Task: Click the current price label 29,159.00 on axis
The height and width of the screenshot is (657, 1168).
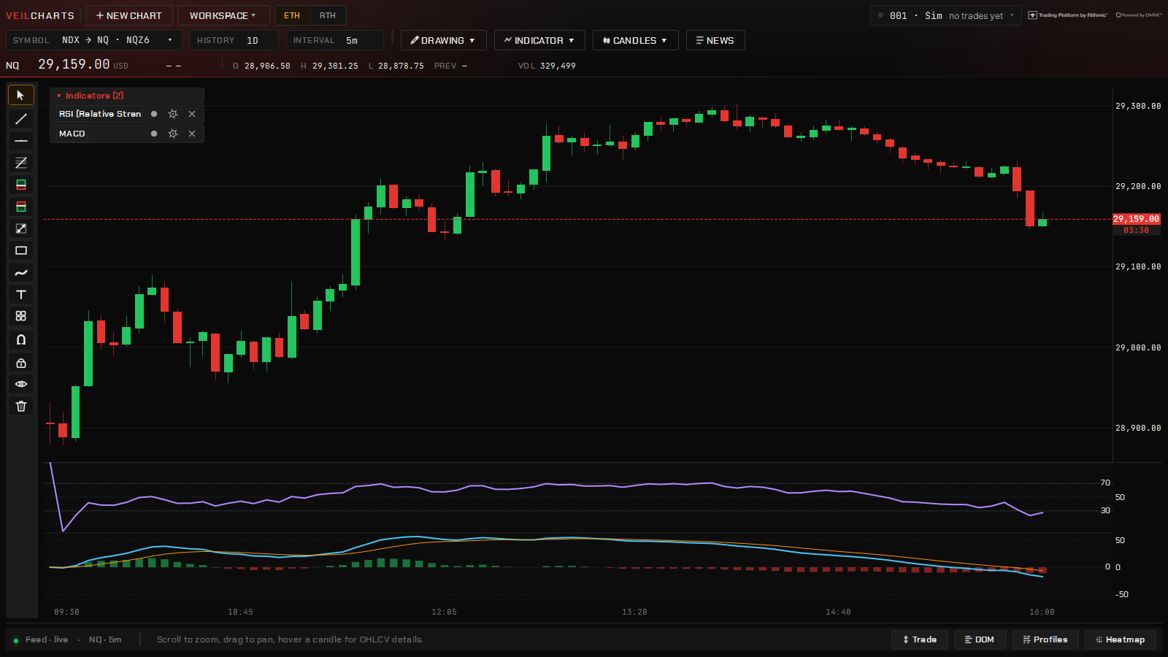Action: point(1136,219)
